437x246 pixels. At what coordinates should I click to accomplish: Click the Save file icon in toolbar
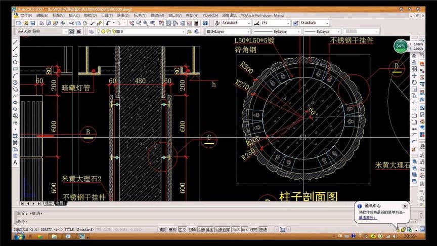32,23
